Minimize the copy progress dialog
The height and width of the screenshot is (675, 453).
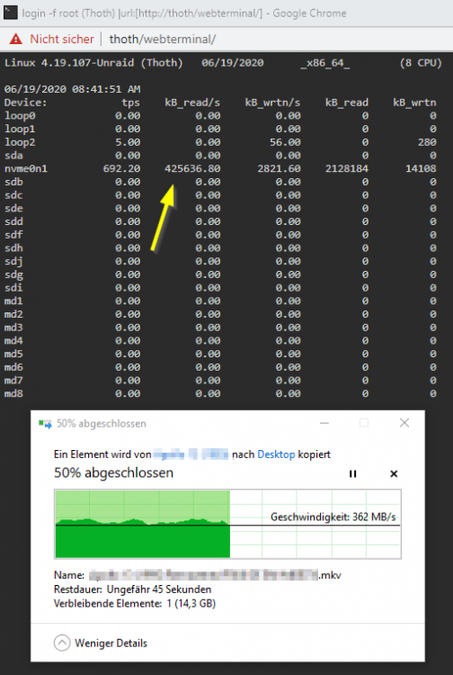(324, 423)
